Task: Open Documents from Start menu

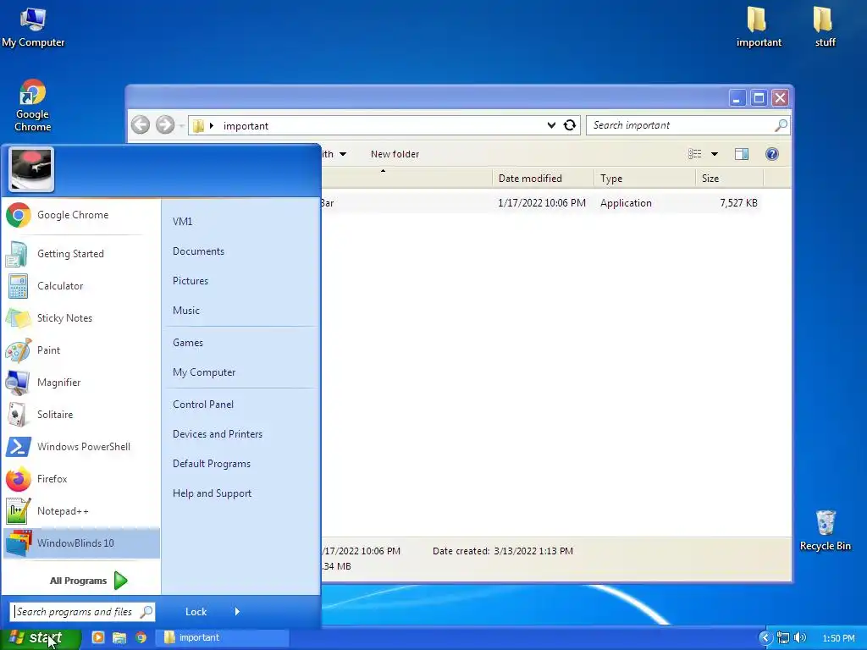Action: [x=198, y=251]
